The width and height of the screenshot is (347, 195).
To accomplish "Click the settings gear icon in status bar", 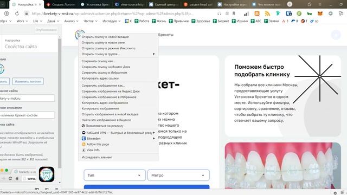I will [x=335, y=193].
